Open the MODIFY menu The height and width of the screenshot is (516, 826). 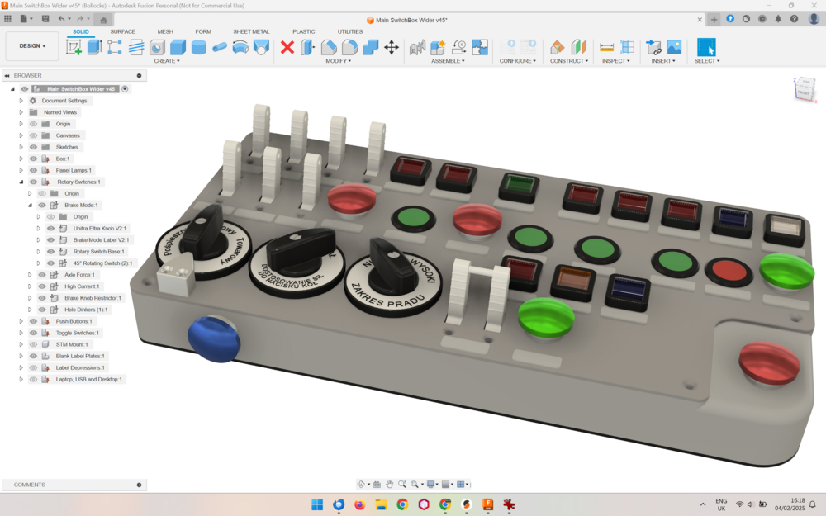click(337, 61)
